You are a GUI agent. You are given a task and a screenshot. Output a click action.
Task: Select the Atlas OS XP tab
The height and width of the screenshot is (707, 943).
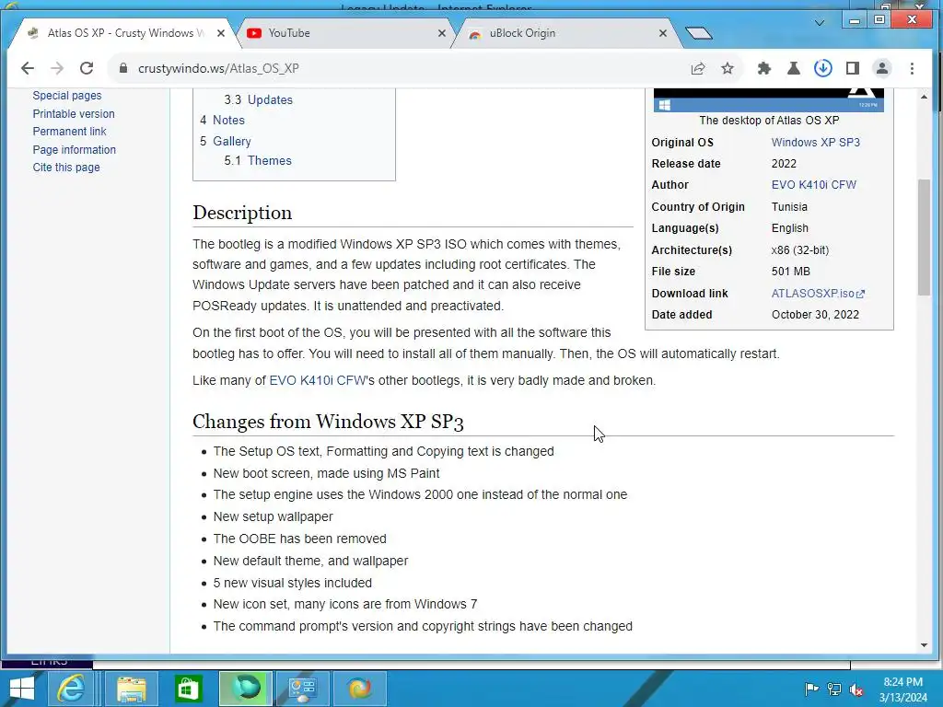[x=123, y=33]
